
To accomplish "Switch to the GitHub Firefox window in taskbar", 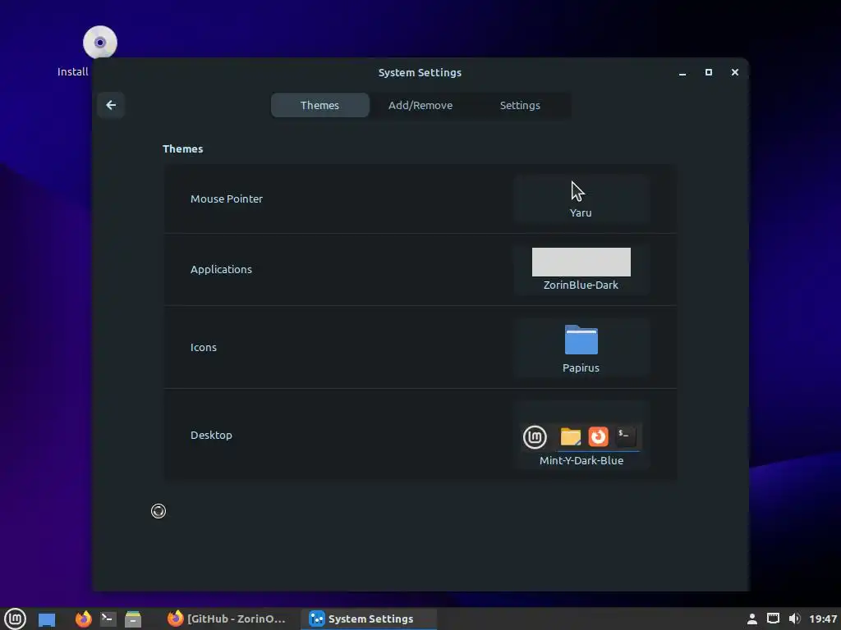I will pos(227,619).
